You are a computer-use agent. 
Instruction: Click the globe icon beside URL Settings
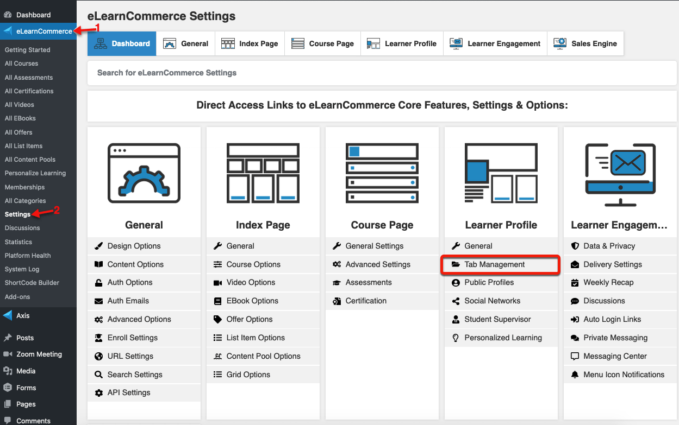coord(98,356)
